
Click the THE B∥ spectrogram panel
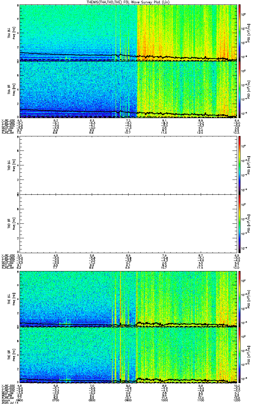(x=128, y=355)
